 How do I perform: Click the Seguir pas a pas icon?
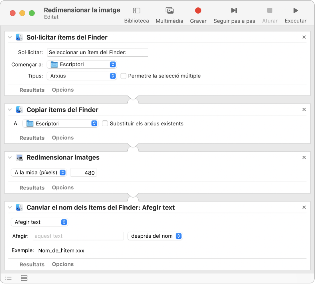[x=234, y=11]
